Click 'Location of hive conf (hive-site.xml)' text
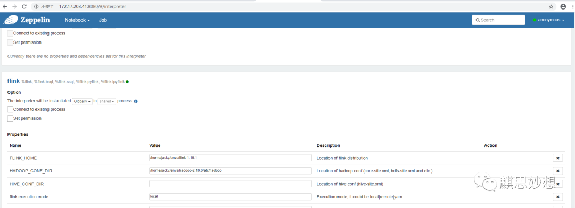Image resolution: width=575 pixels, height=208 pixels. pyautogui.click(x=350, y=184)
